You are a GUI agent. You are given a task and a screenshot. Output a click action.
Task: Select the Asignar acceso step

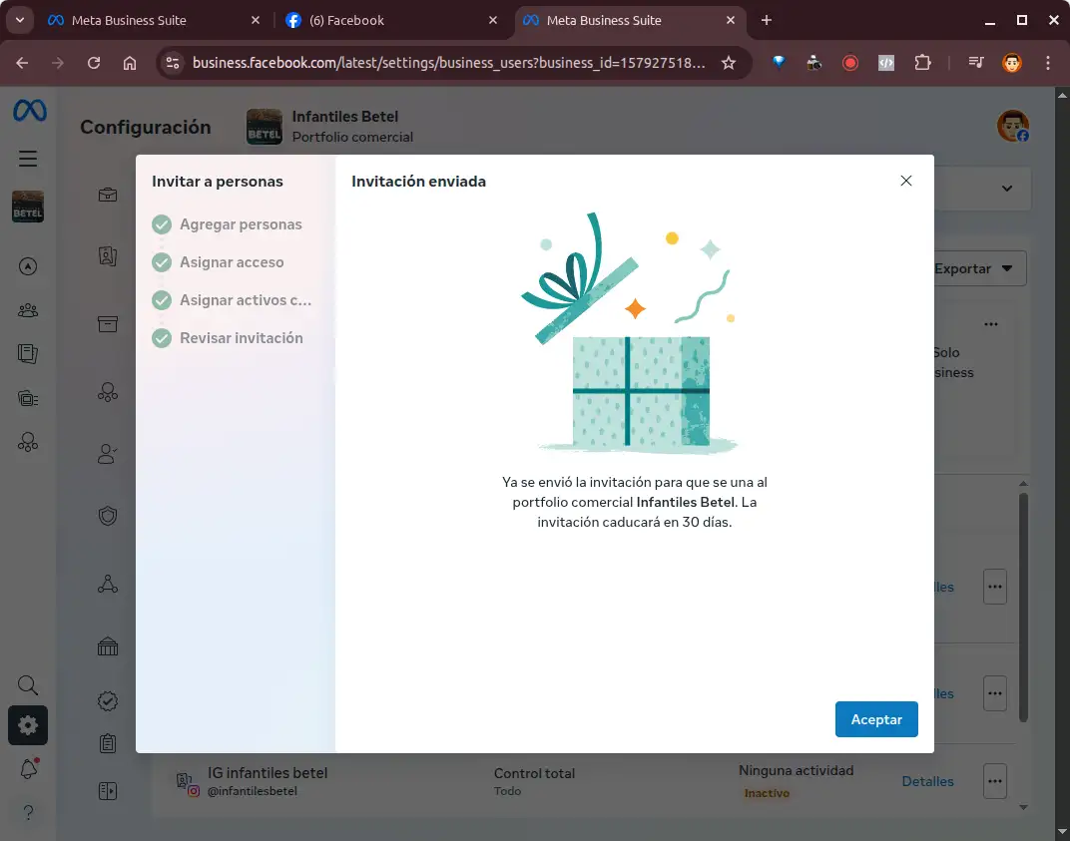(231, 262)
